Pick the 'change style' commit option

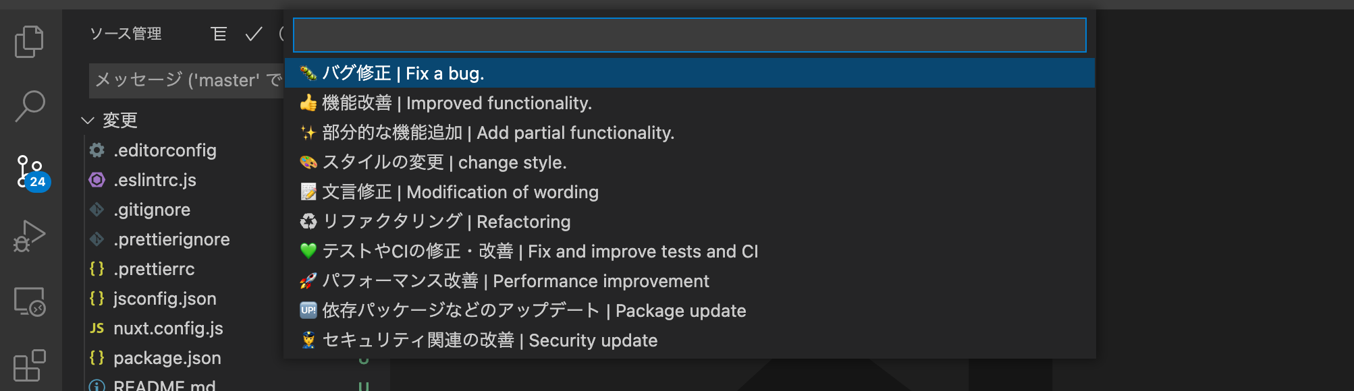pyautogui.click(x=444, y=162)
